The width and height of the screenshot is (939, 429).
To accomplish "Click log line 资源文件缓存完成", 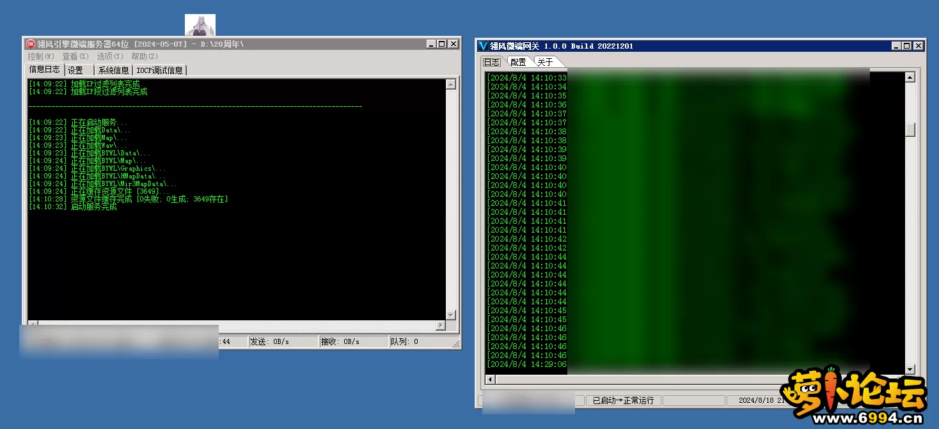I will point(128,199).
